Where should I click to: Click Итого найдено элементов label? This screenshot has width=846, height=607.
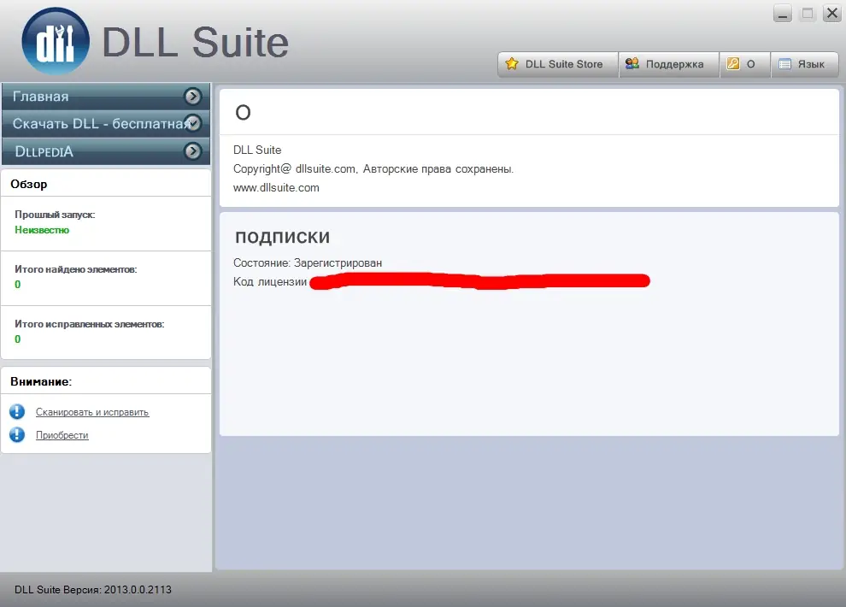point(76,269)
